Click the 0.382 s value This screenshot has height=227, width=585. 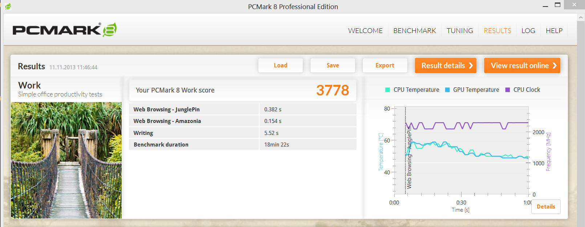coord(273,109)
